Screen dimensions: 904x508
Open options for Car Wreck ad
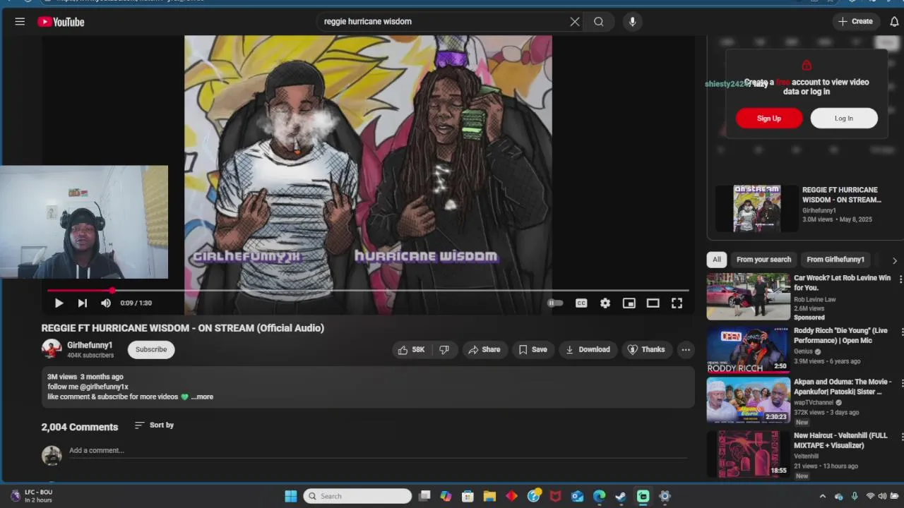900,279
